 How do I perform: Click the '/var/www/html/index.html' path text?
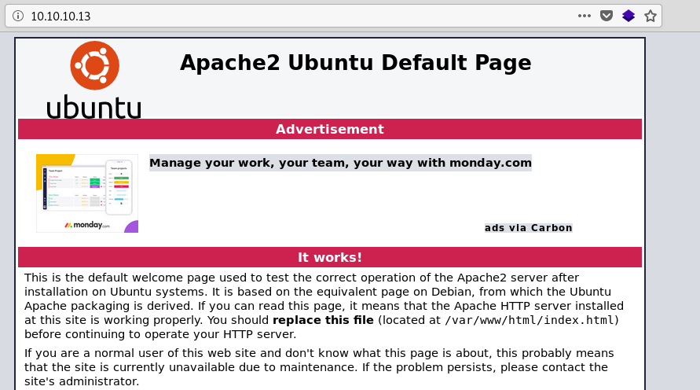[x=530, y=320]
